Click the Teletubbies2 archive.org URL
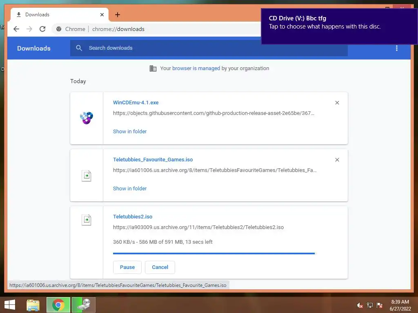This screenshot has width=418, height=313. click(x=198, y=227)
